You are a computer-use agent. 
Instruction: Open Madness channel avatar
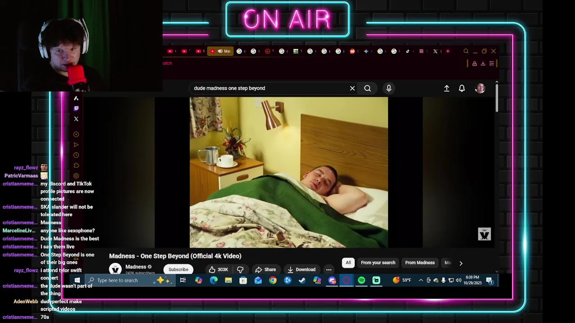pyautogui.click(x=115, y=269)
